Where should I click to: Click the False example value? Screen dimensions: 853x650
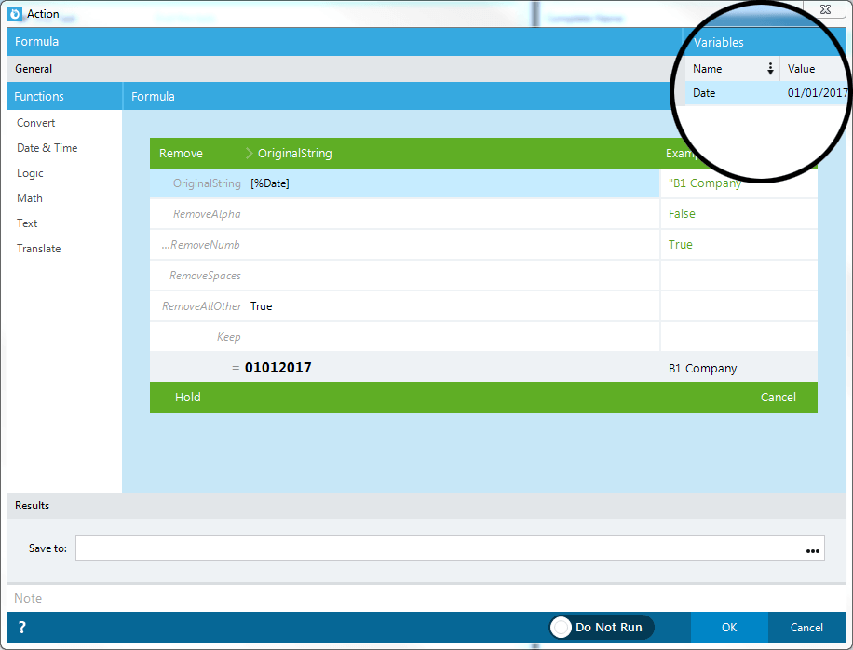coord(682,214)
